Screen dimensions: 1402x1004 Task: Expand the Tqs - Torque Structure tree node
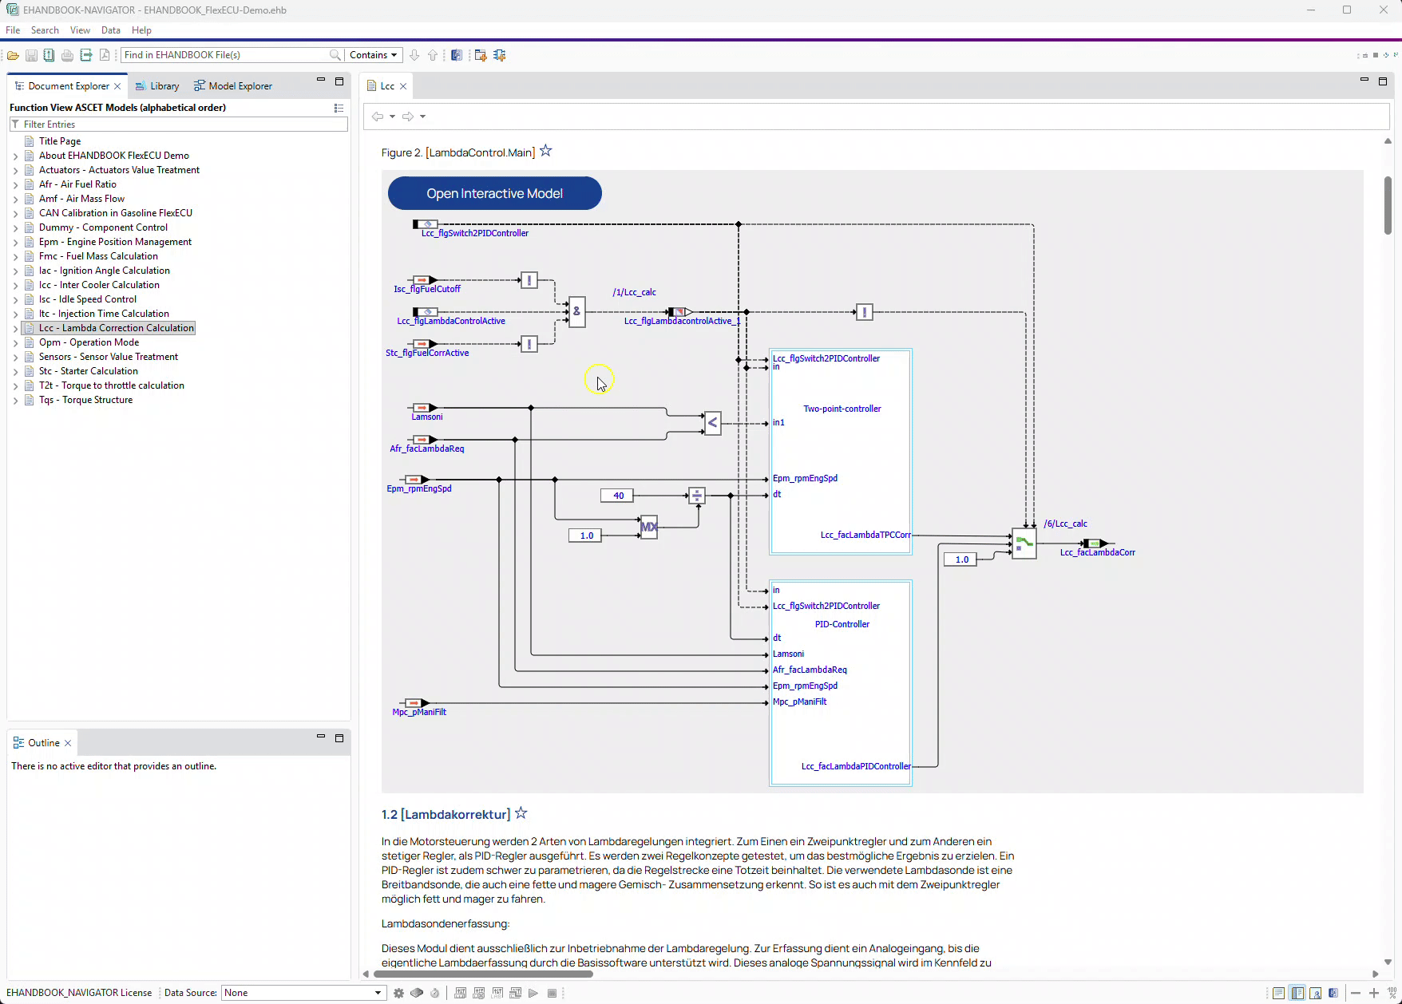click(15, 400)
